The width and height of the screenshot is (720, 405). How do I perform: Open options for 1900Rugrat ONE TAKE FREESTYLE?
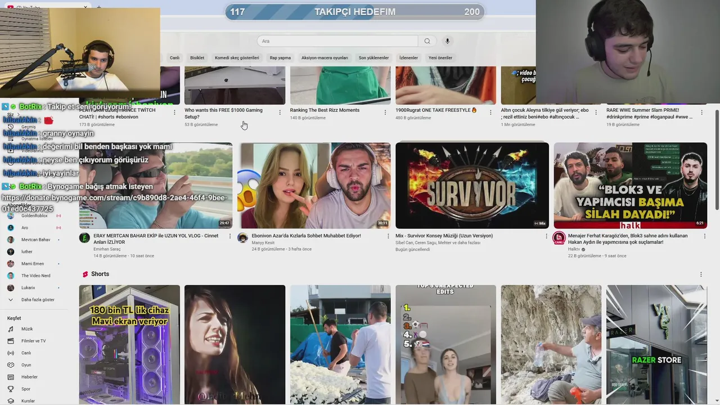[490, 112]
